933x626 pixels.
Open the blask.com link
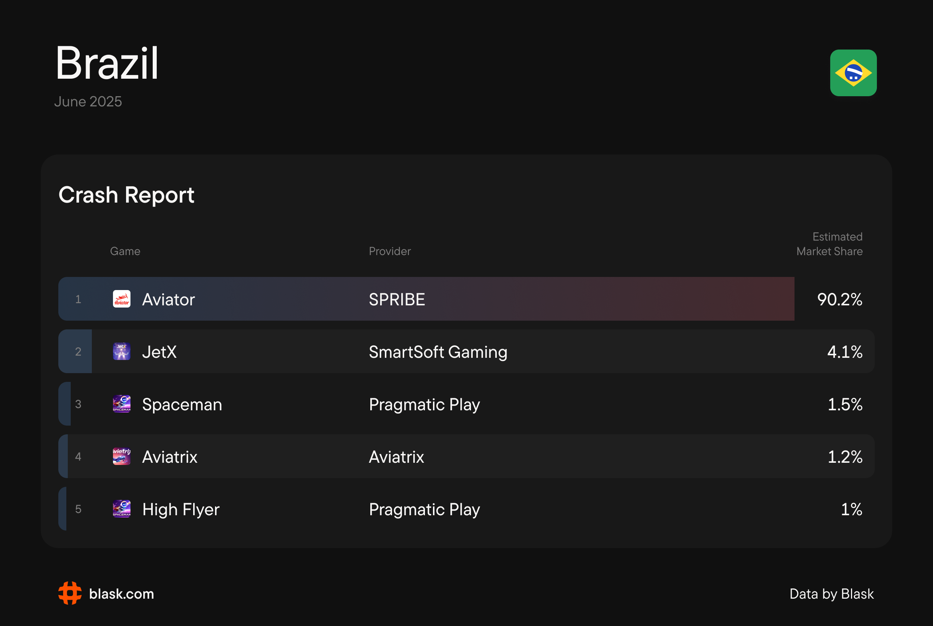point(121,594)
